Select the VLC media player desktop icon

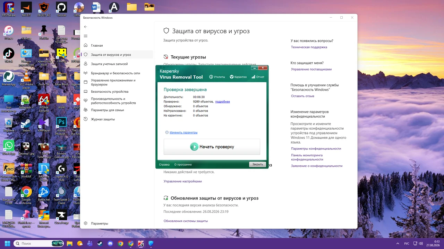click(26, 80)
